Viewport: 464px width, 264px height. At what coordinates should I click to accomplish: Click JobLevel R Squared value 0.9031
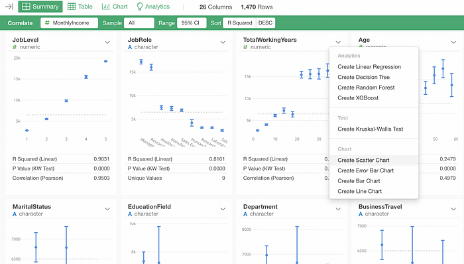click(x=101, y=159)
